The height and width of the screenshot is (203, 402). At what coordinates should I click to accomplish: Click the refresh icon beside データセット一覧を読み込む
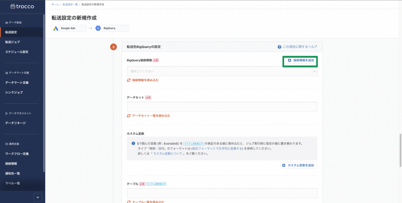[x=129, y=116]
